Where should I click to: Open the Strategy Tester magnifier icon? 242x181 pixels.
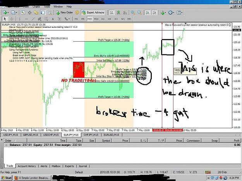click(x=50, y=13)
